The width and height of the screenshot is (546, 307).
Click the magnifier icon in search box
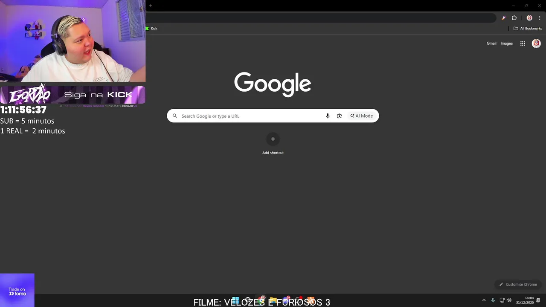click(174, 116)
